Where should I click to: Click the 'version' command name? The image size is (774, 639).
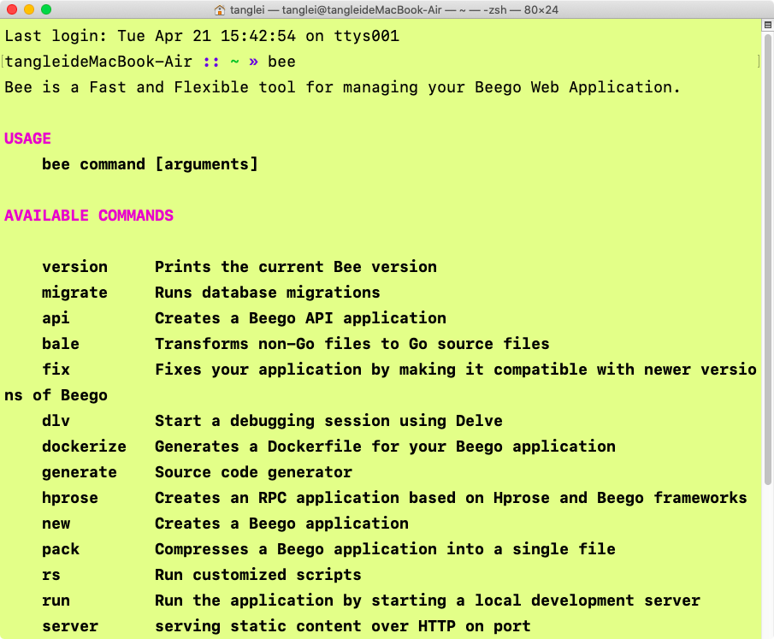[x=74, y=267]
